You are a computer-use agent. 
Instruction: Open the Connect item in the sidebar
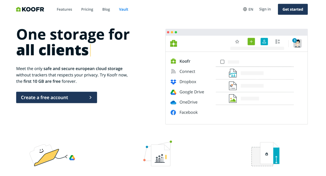coord(187,71)
